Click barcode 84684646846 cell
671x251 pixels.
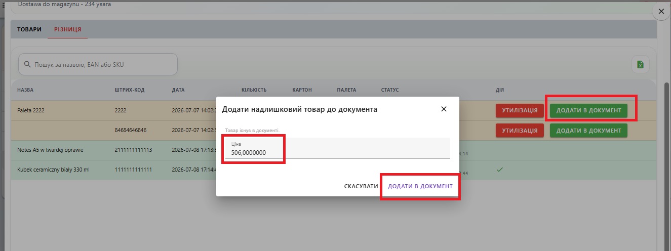[x=130, y=131]
